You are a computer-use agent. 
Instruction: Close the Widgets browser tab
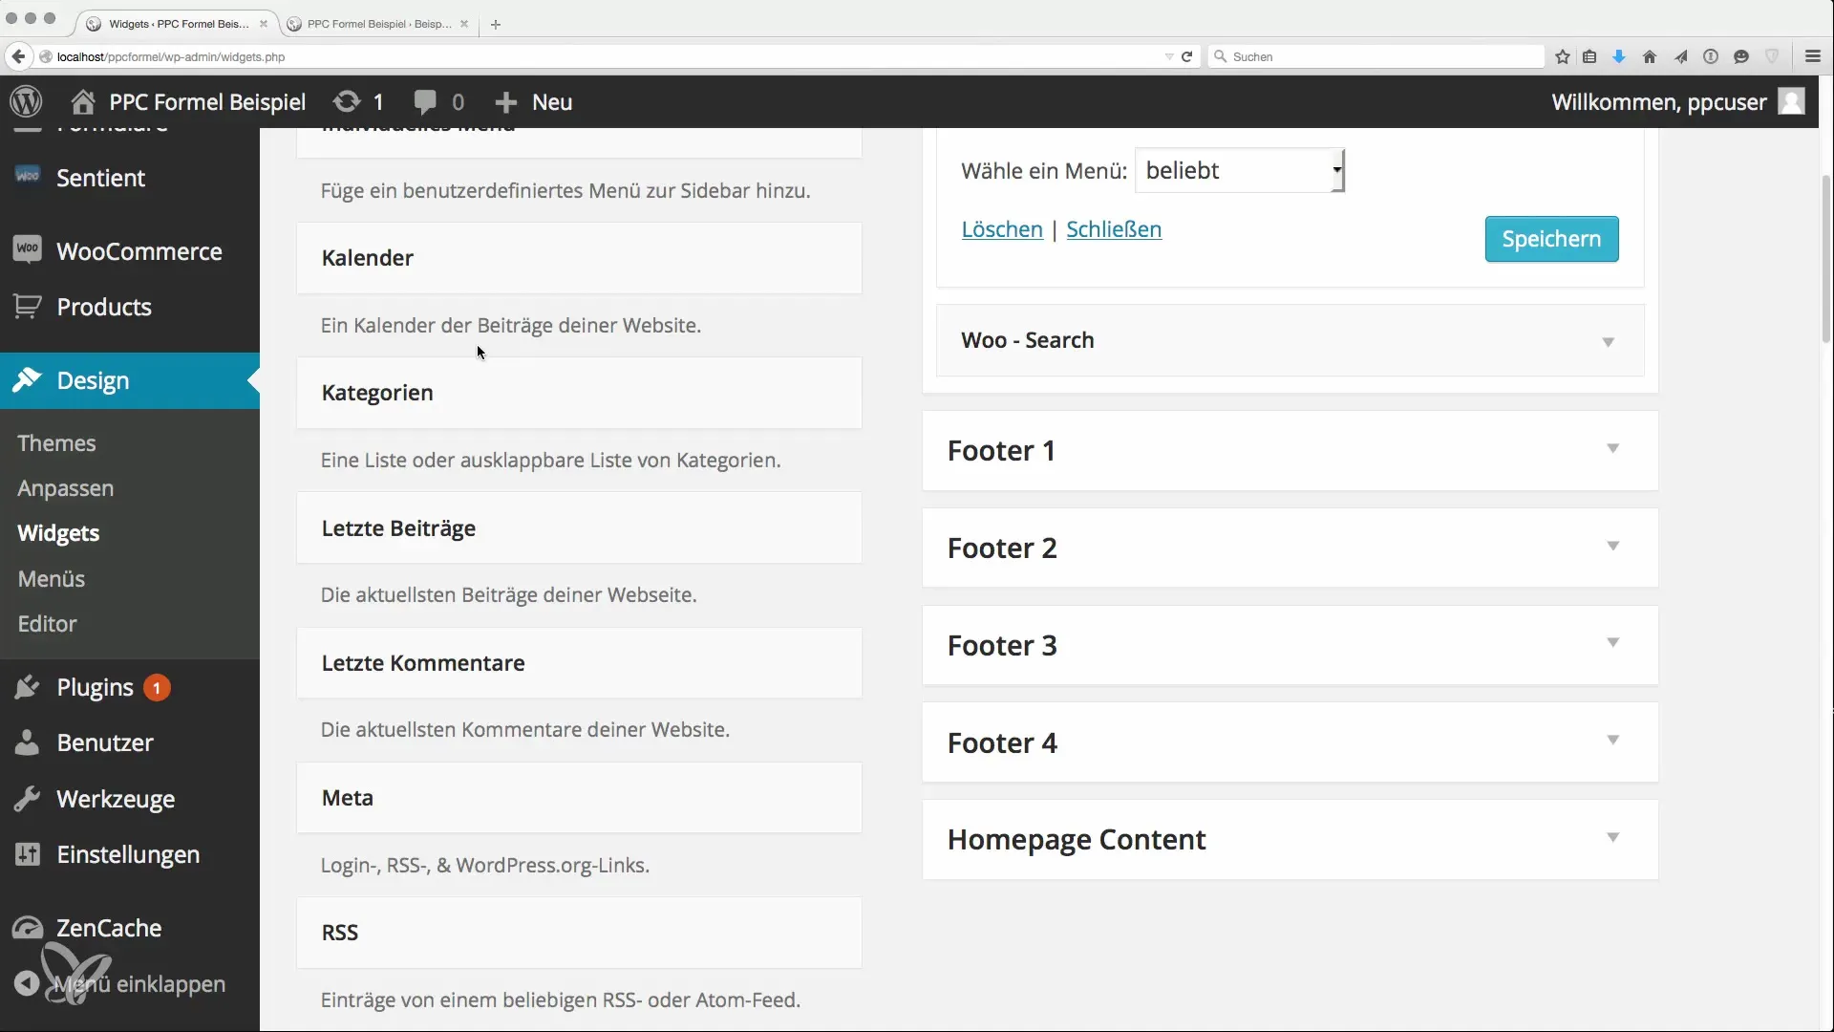264,24
